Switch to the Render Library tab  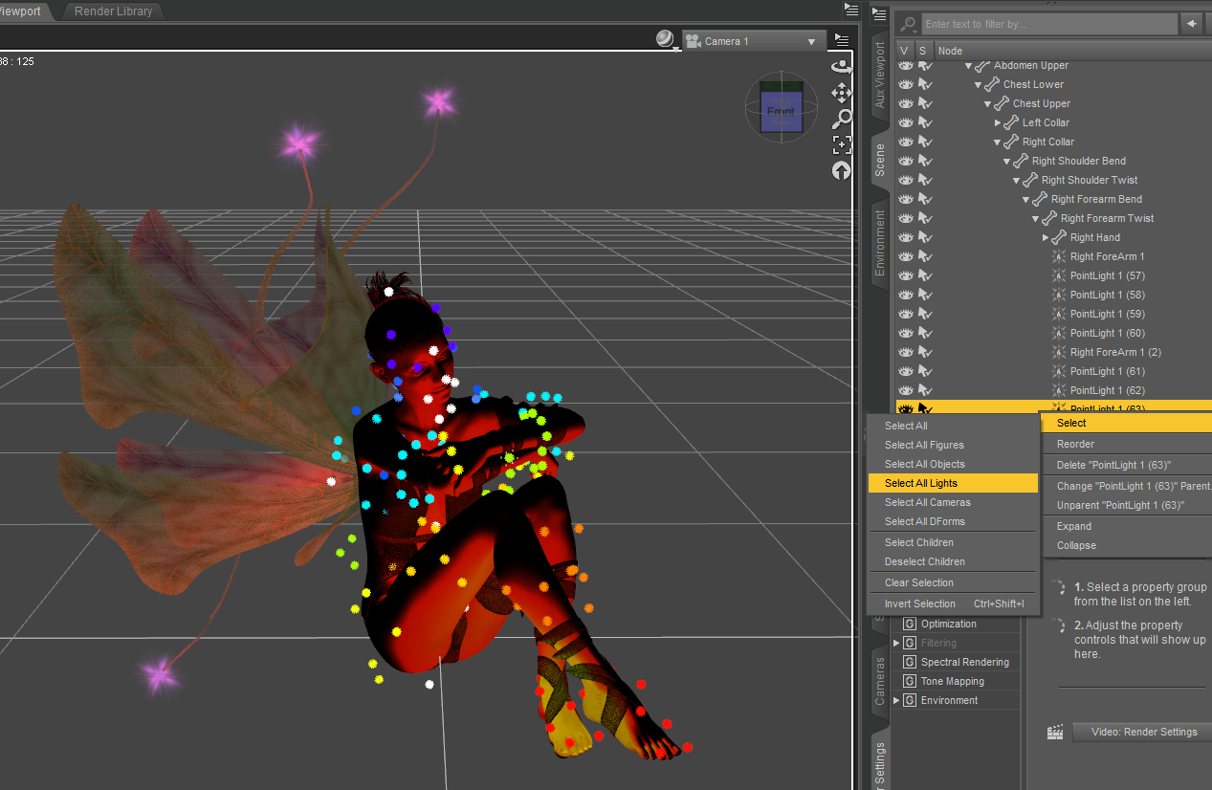(x=114, y=11)
